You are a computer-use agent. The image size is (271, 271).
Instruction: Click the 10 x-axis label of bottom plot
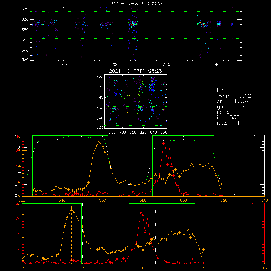pos(264,268)
